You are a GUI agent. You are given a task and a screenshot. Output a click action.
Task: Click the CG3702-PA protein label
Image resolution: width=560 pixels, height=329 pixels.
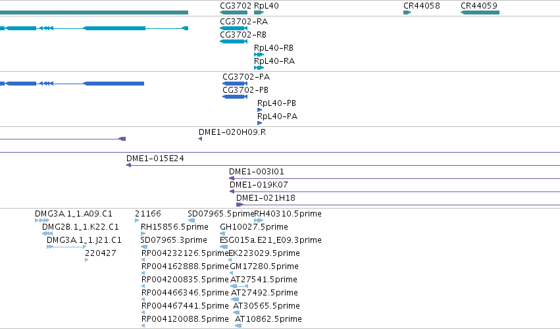click(x=246, y=77)
